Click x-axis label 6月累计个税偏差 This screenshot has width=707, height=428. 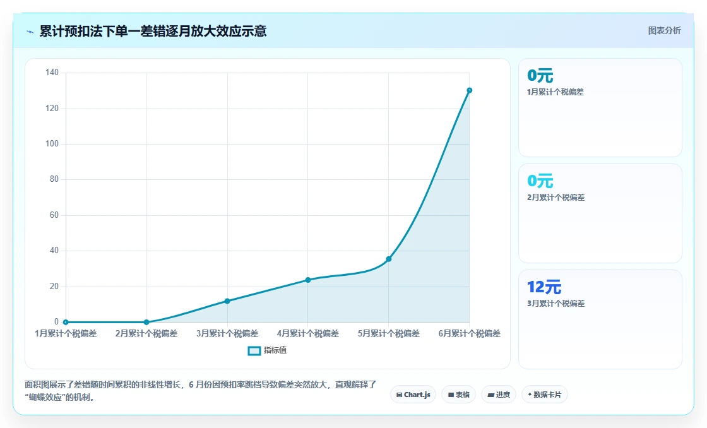pyautogui.click(x=470, y=333)
